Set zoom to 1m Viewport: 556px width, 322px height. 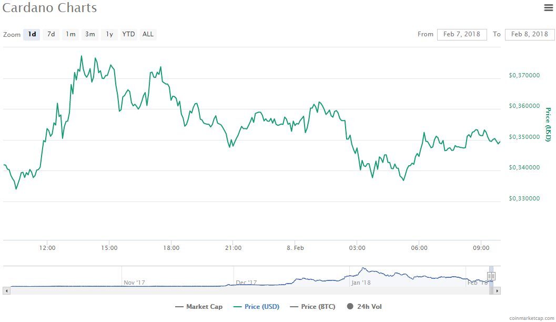pos(70,34)
